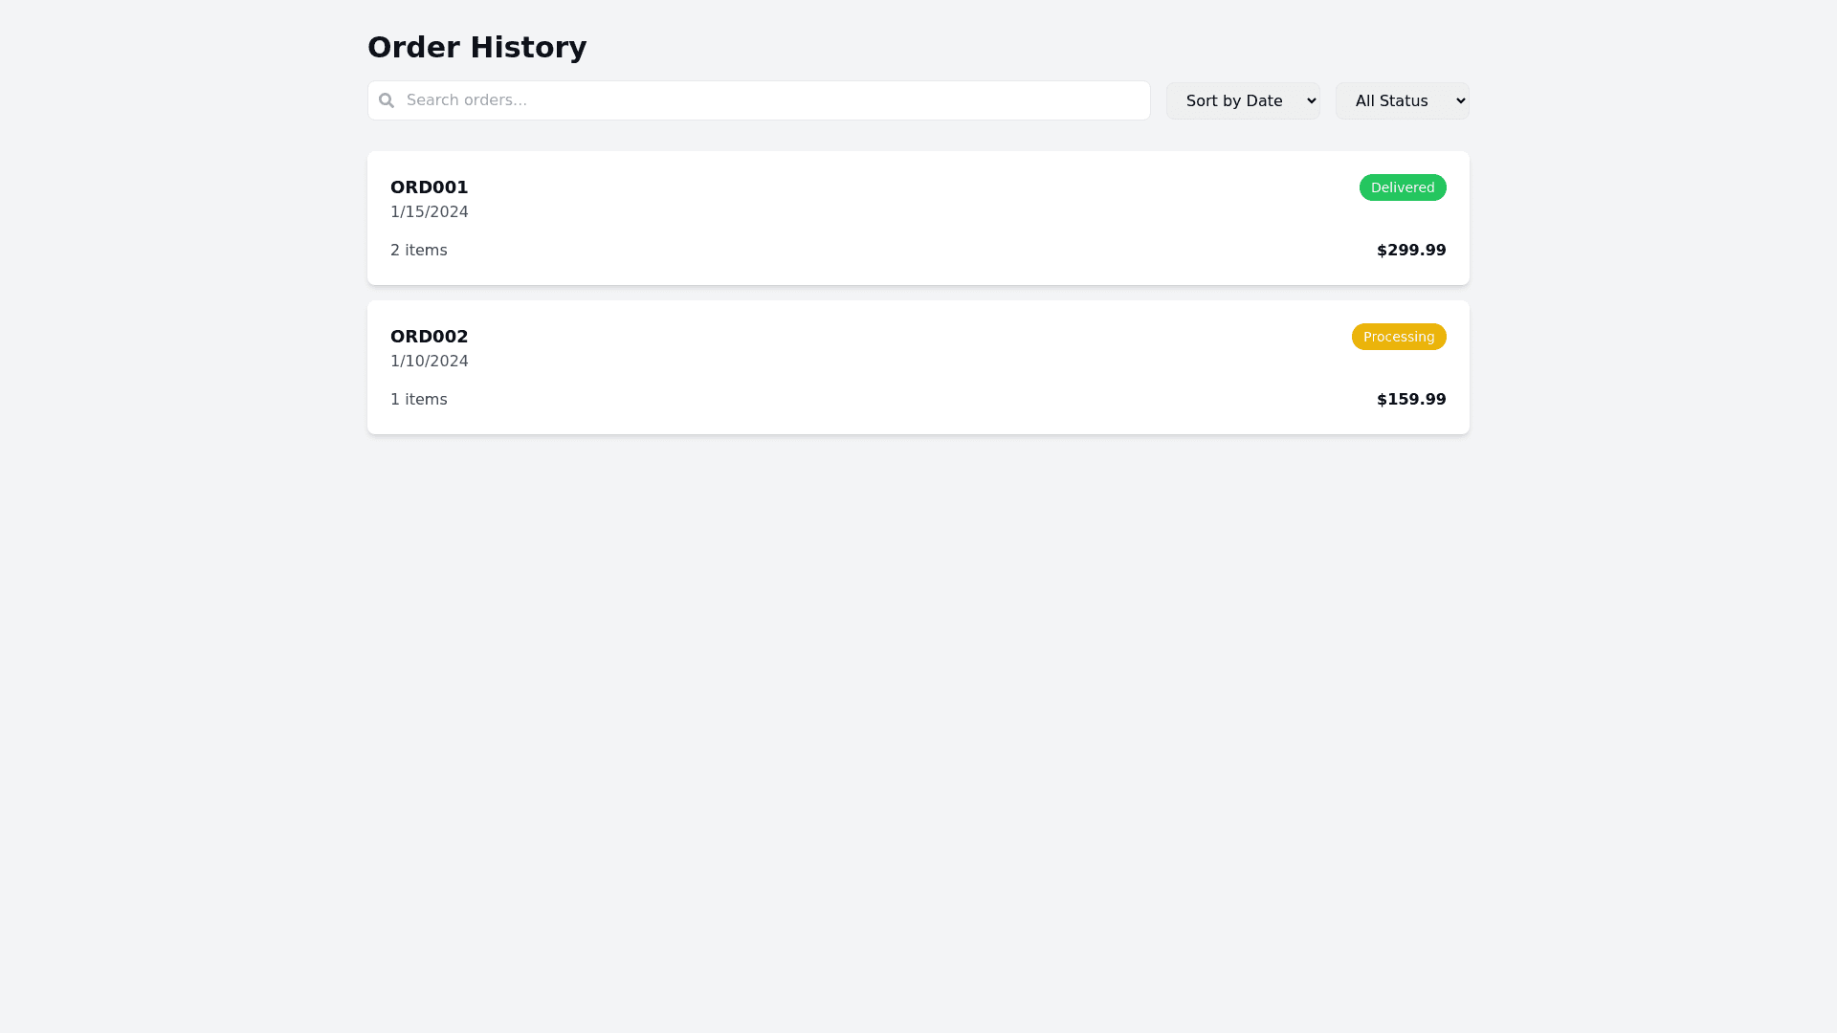Select order ORD002 title
Screen dimensions: 1837x1033
429,337
